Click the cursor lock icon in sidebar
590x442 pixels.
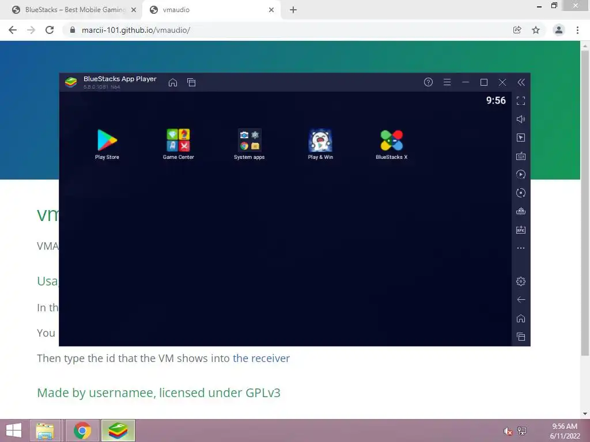(521, 138)
